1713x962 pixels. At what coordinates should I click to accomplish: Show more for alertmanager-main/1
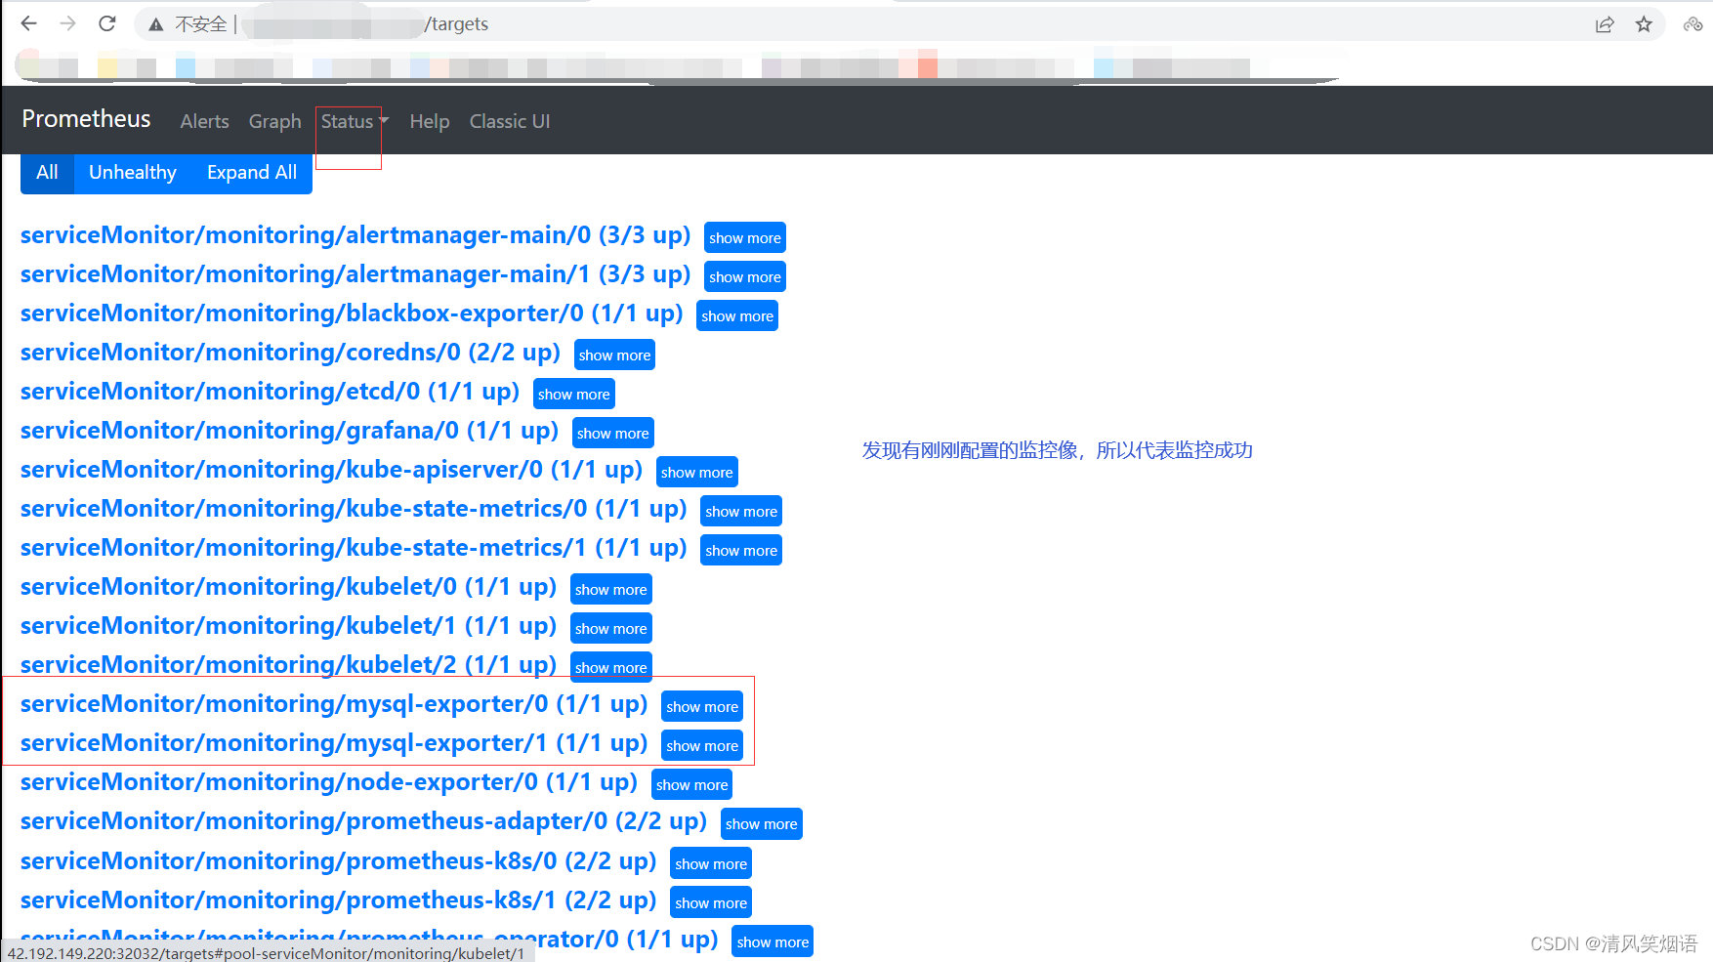(745, 276)
